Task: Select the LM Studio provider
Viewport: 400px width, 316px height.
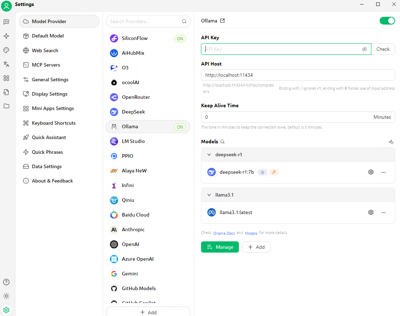Action: pyautogui.click(x=148, y=142)
